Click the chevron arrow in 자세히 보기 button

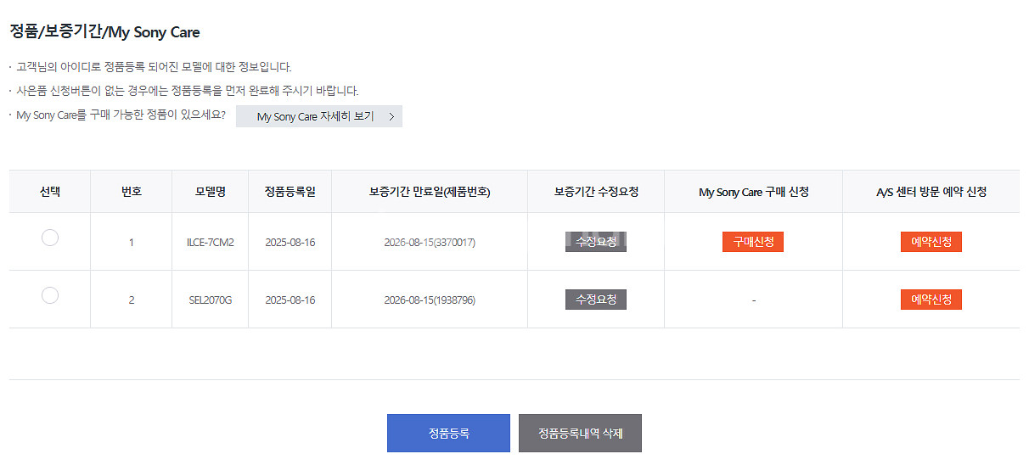391,117
